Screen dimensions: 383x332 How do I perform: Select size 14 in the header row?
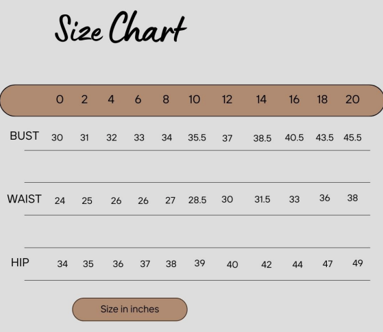click(x=261, y=99)
